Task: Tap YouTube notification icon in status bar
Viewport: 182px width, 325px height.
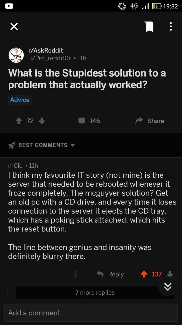Action: (x=9, y=6)
